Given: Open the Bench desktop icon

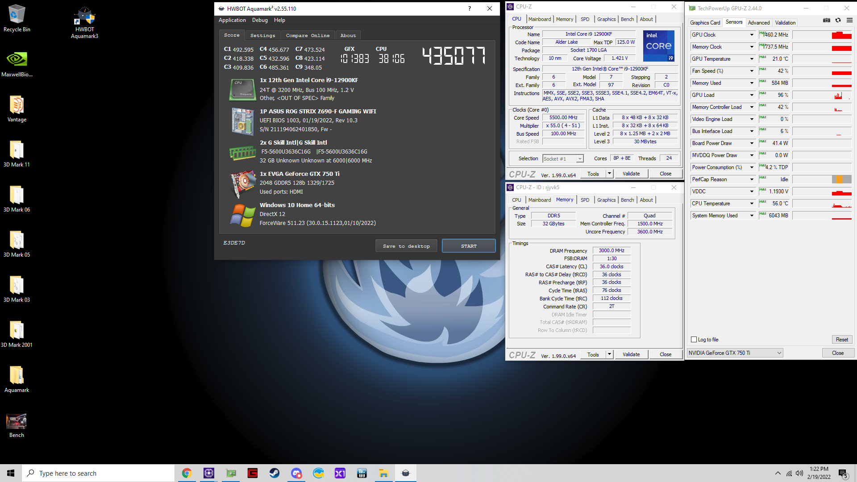Looking at the screenshot, I should click(x=17, y=425).
